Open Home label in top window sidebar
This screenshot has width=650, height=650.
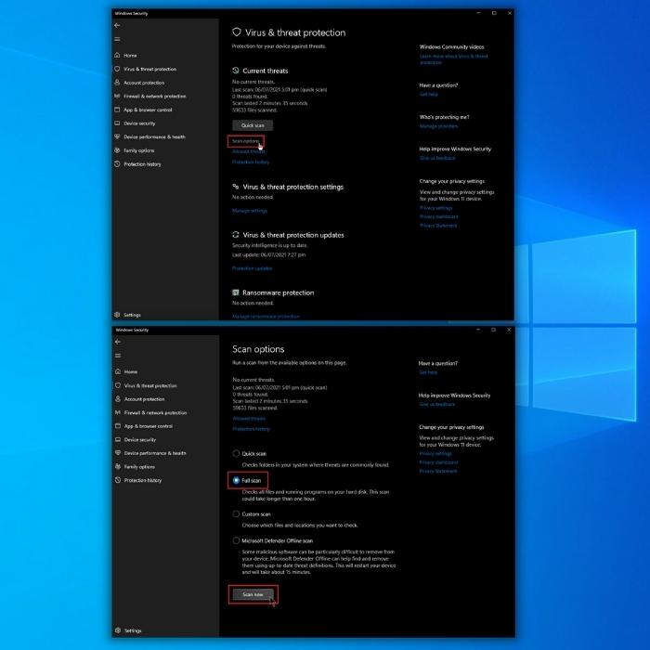click(130, 56)
